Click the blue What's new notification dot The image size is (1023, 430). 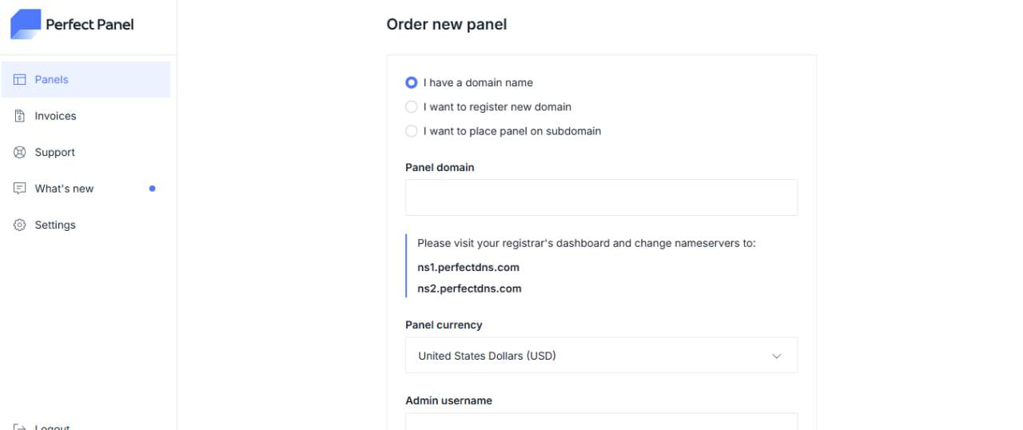point(153,189)
